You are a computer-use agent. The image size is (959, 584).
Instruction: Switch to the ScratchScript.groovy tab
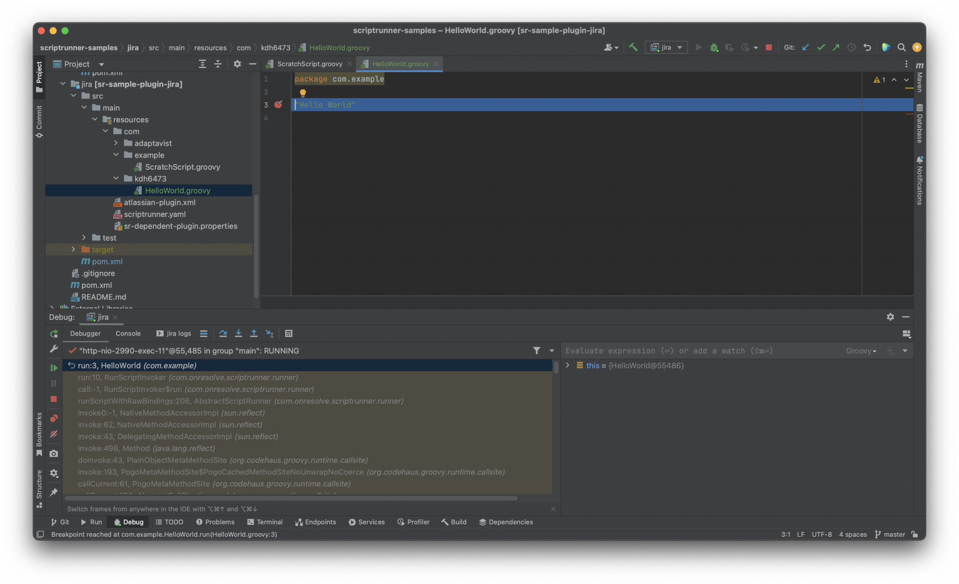pos(309,64)
